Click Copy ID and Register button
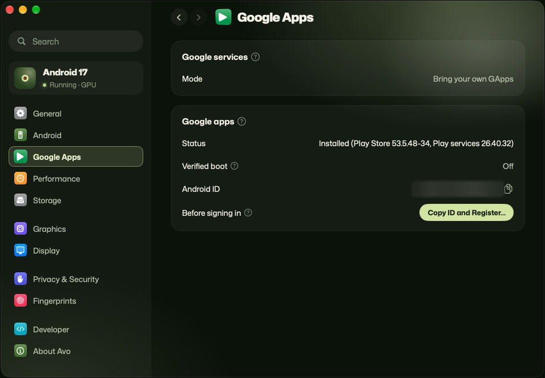545x378 pixels. [466, 212]
